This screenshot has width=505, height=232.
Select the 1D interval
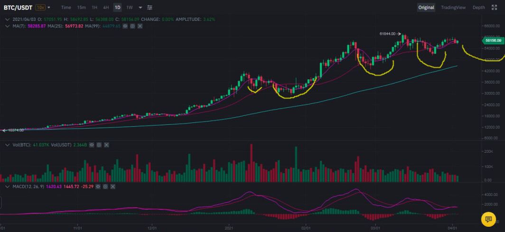tap(118, 8)
